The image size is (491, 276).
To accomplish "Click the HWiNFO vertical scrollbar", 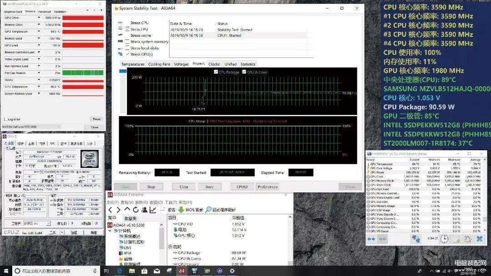I will click(x=485, y=195).
